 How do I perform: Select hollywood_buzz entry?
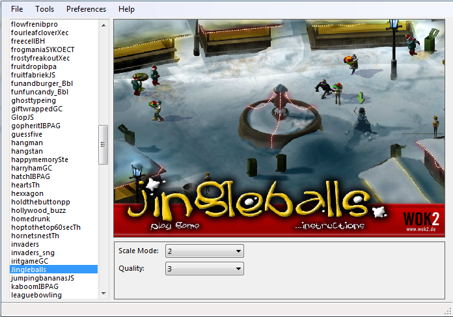(53, 210)
